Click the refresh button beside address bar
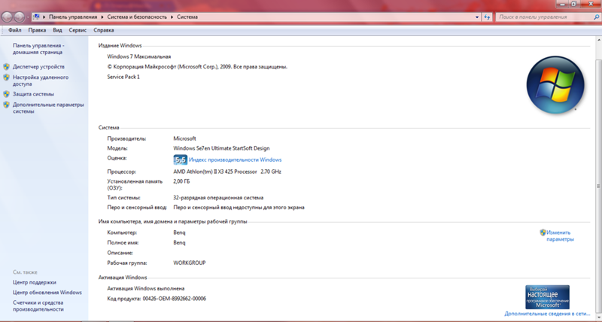 pyautogui.click(x=487, y=17)
